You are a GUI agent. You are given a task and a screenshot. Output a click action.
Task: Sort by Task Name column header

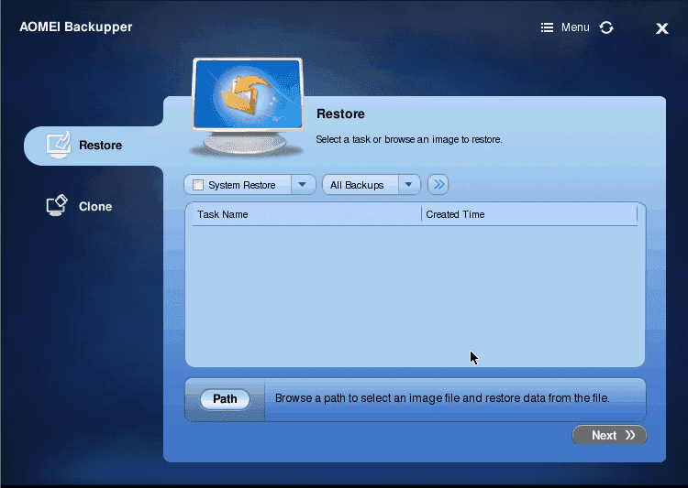[x=306, y=214]
